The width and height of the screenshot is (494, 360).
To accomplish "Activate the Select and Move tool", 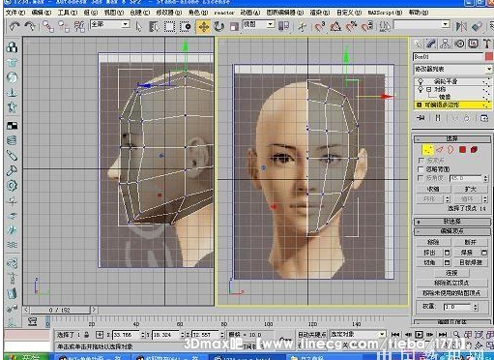I will pos(204,26).
